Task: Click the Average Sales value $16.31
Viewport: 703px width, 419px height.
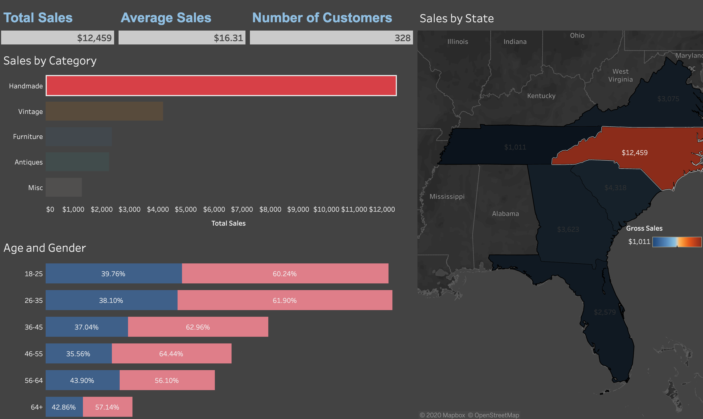Action: point(228,38)
